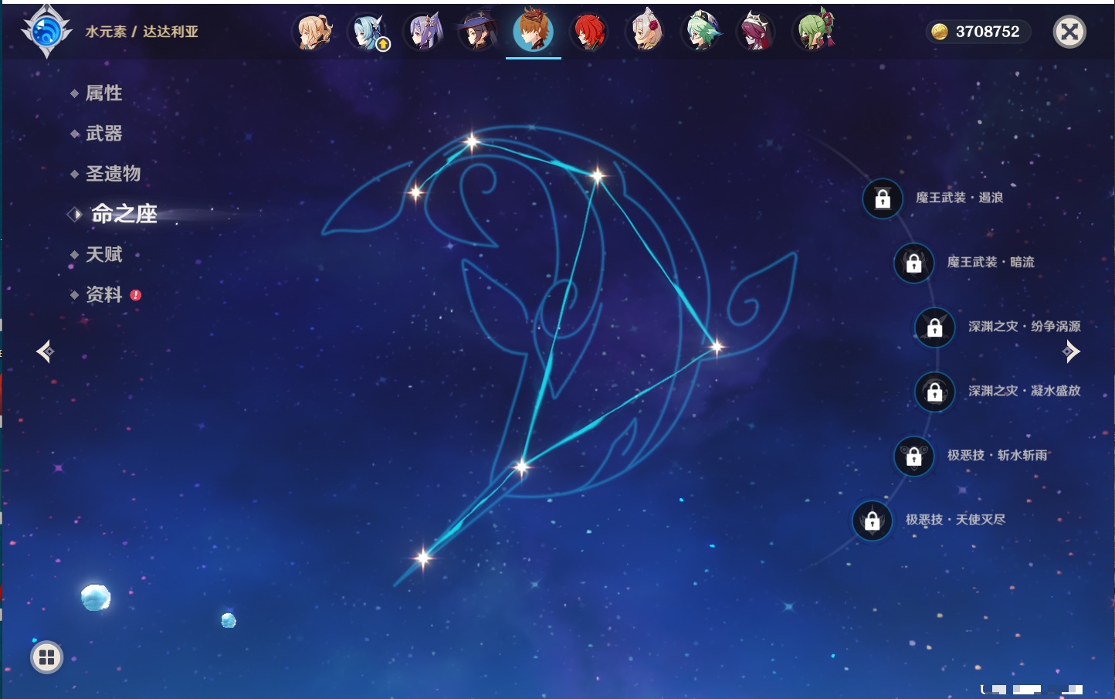Click the 深渊之灾·纷争涡源 constellation label
Viewport: 1115px width, 699px height.
[x=1025, y=327]
